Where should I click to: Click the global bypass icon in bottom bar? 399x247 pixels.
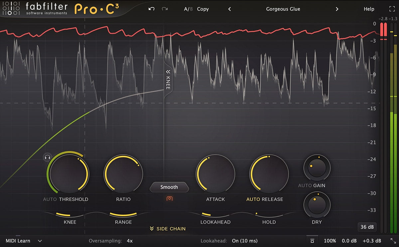312,241
